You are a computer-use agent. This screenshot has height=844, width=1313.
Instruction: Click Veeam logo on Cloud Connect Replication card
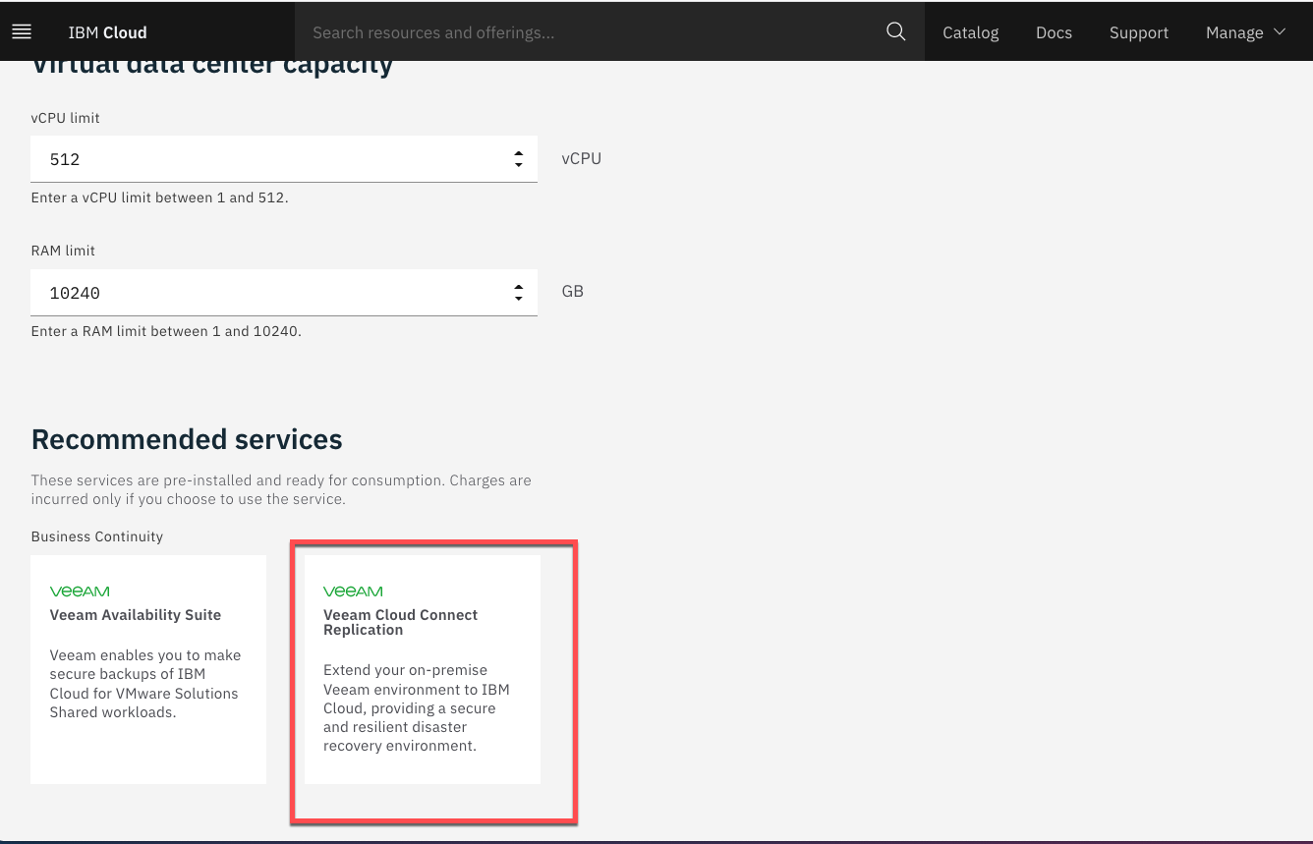click(x=353, y=591)
